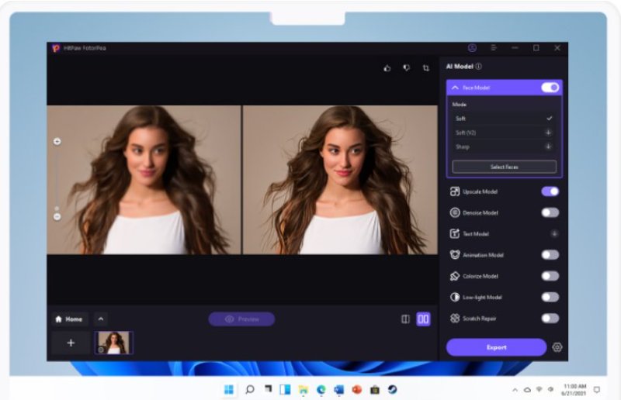Expand the chevron next to Home
621x400 pixels.
point(101,319)
